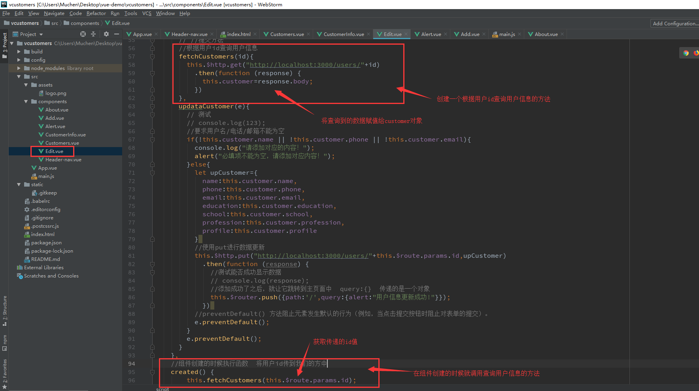Screen dimensions: 699x391
Task: Open in Chrome browser icon
Action: pos(686,53)
